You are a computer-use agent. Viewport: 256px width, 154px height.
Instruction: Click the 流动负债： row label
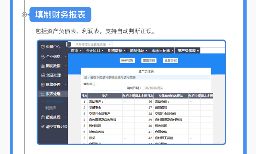click(162, 102)
